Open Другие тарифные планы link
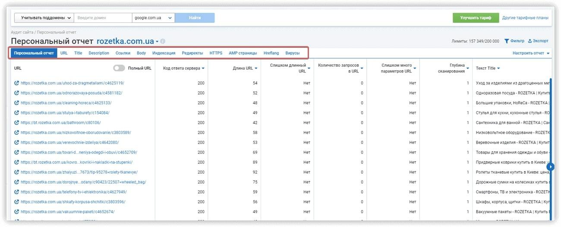561x227 pixels. [x=525, y=18]
